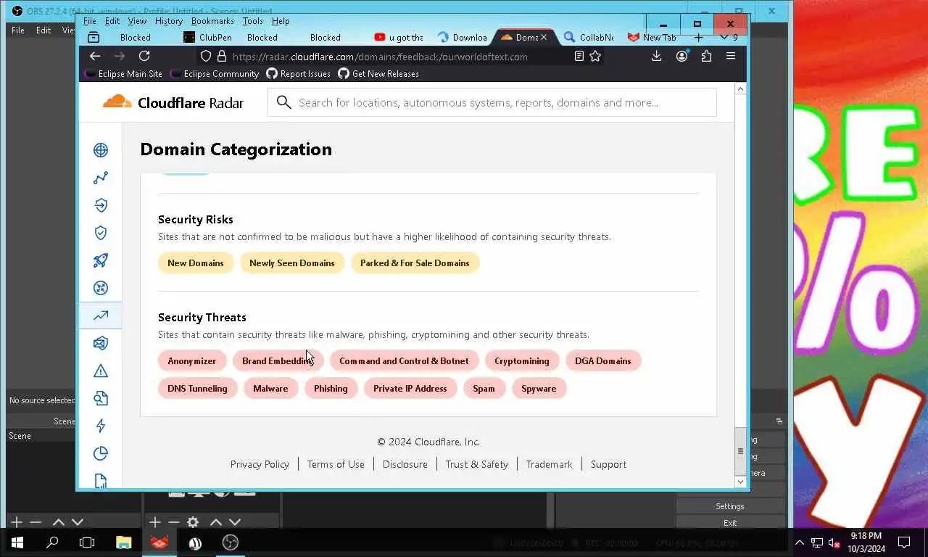The height and width of the screenshot is (557, 928).
Task: Select the Private IP Address tag
Action: [410, 388]
